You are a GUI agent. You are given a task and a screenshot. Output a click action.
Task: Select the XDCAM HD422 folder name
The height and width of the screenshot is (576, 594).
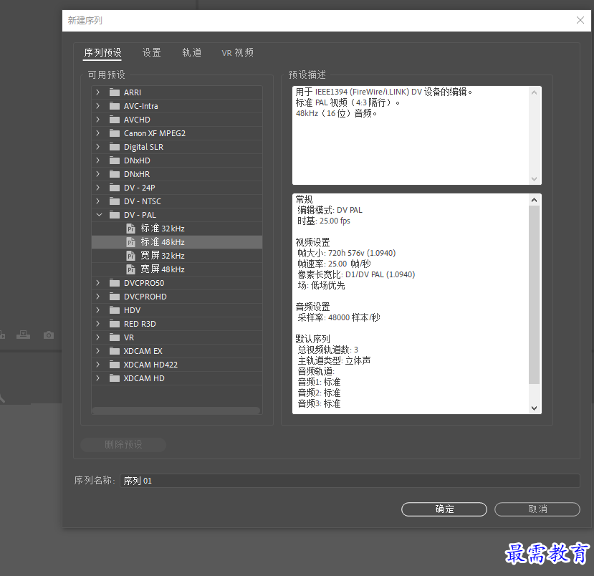150,365
